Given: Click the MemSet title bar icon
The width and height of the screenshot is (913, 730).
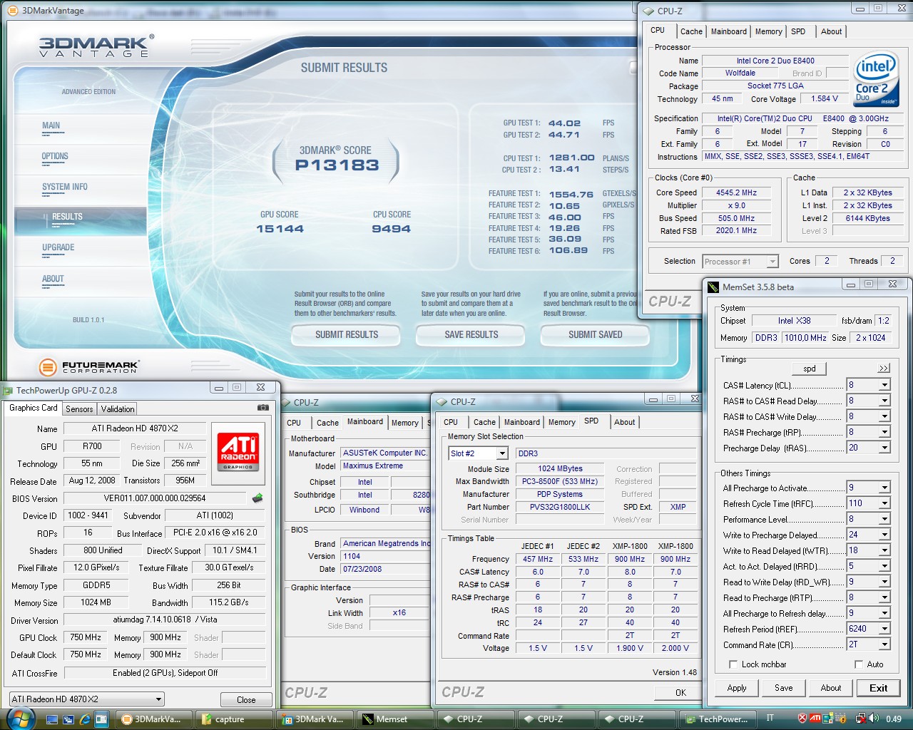Looking at the screenshot, I should pos(713,287).
